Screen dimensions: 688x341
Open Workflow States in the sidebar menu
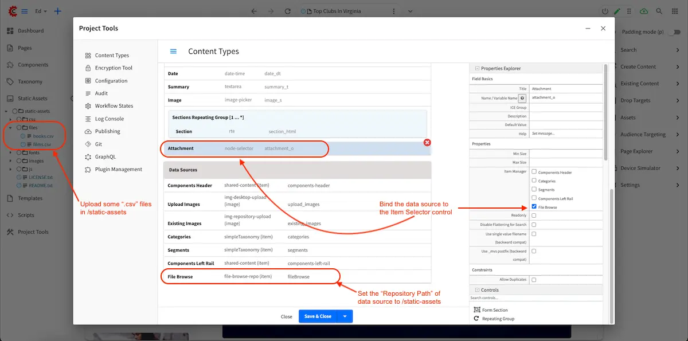coord(114,106)
